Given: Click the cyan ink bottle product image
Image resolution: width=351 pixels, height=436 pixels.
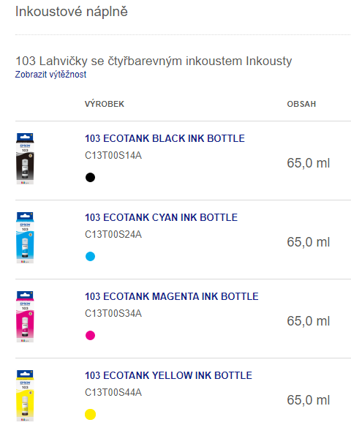Looking at the screenshot, I should point(25,238).
